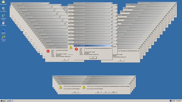Open My Network Places desktop icon
The image size is (182, 102).
pyautogui.click(x=3, y=17)
